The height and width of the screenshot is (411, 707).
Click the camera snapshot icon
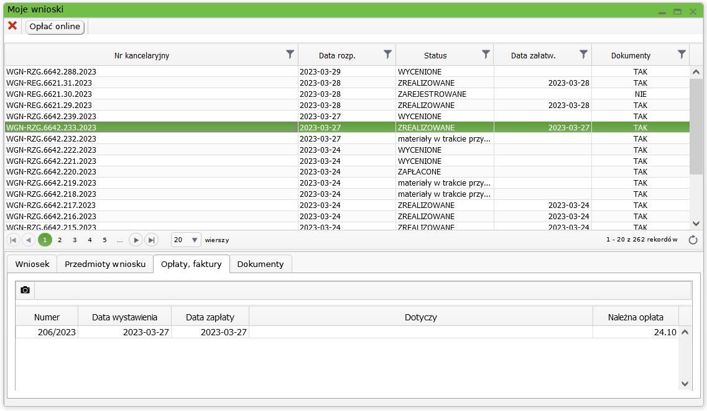25,290
